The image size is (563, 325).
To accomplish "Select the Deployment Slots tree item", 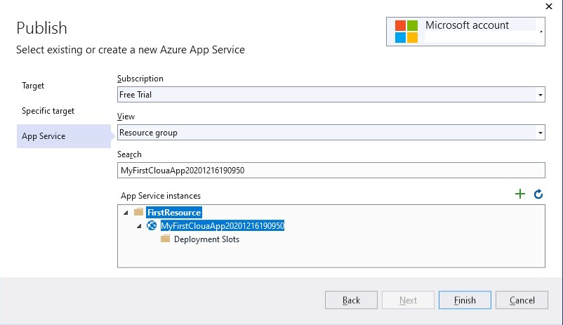I will pos(206,239).
